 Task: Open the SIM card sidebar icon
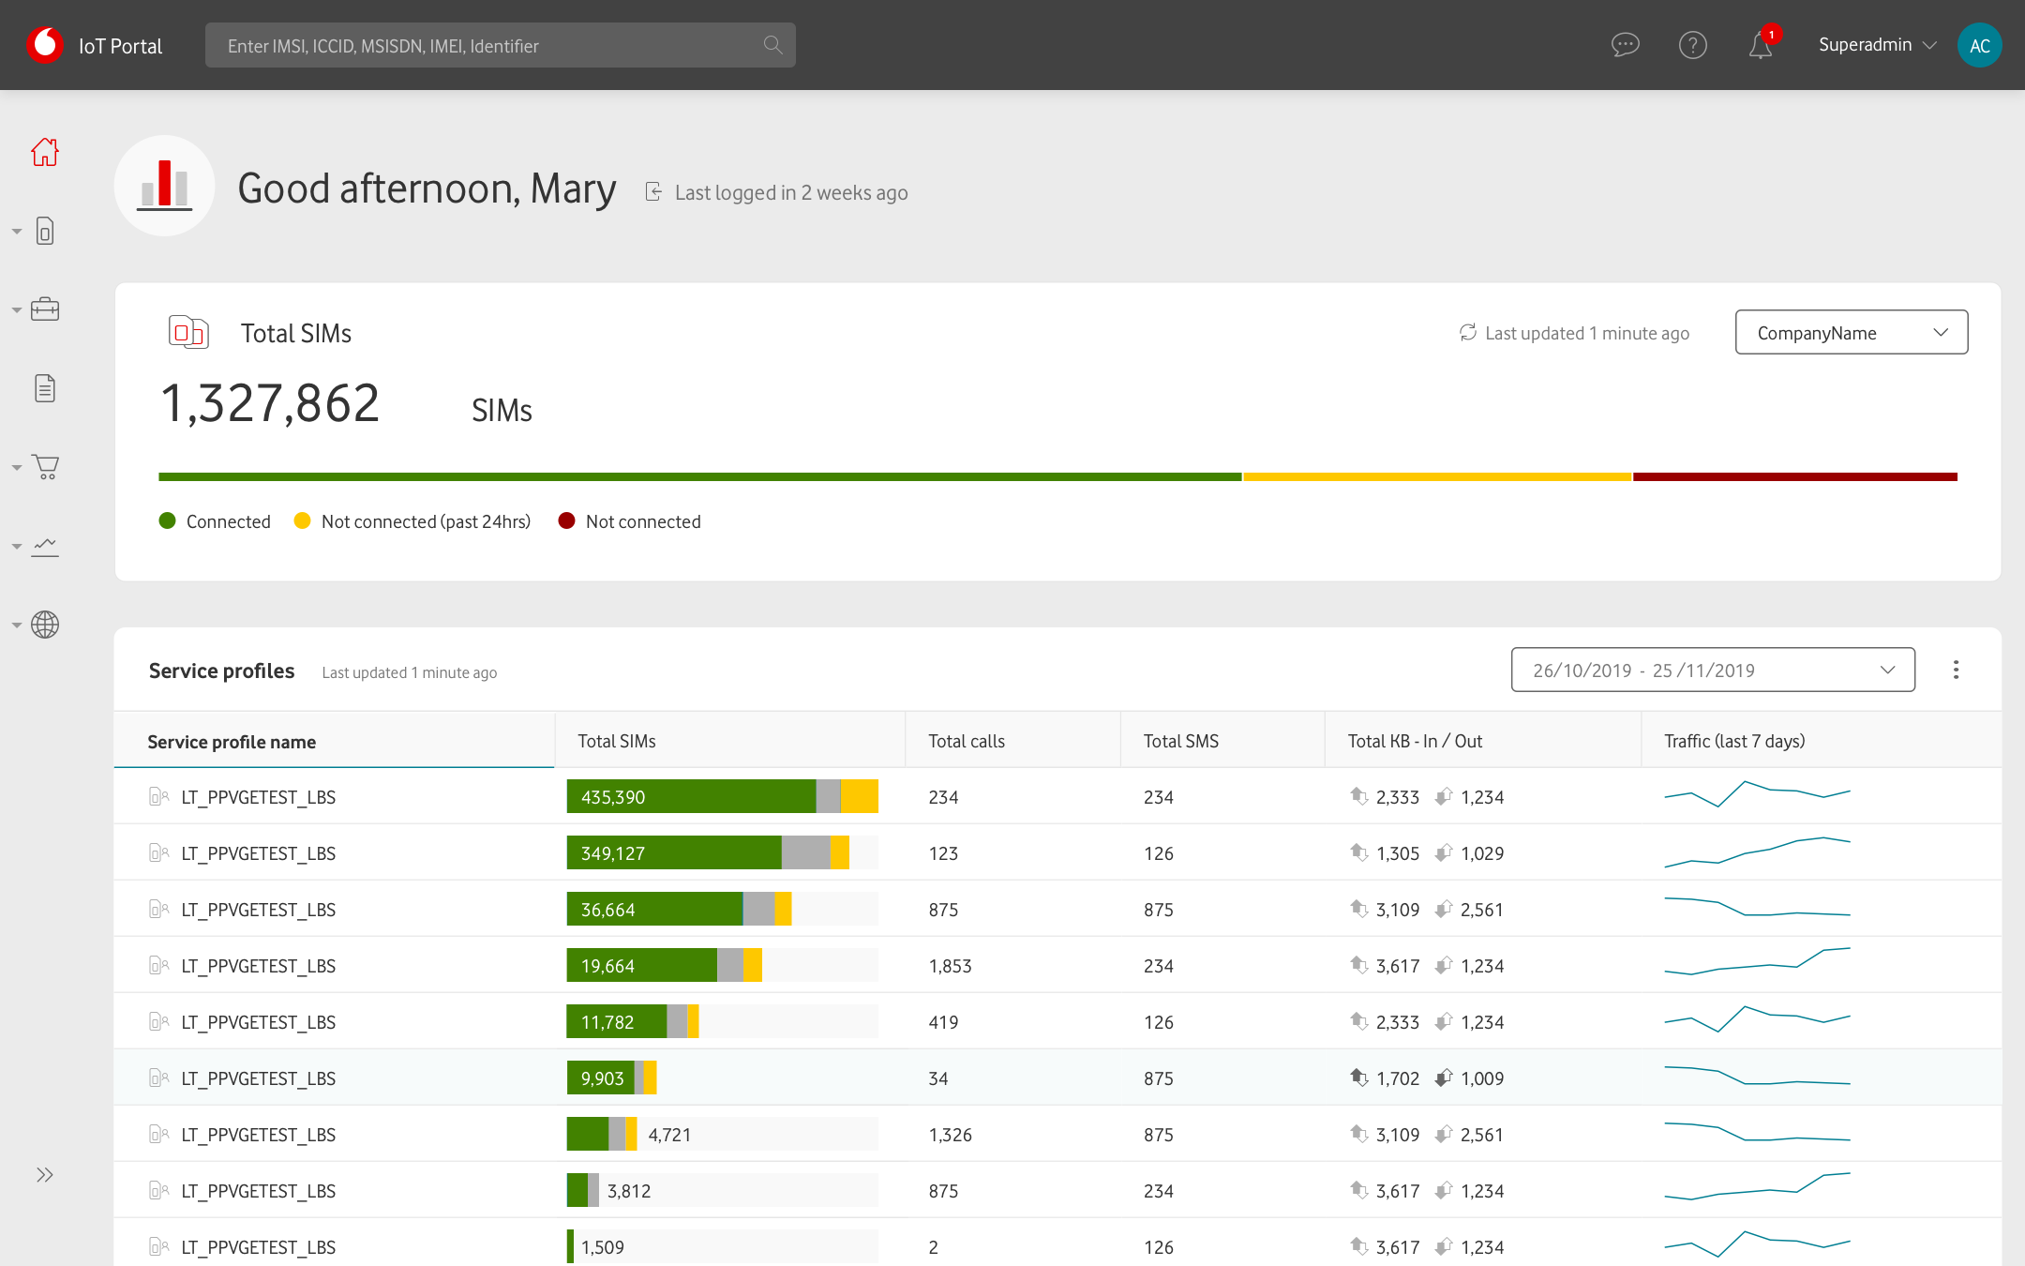point(45,231)
